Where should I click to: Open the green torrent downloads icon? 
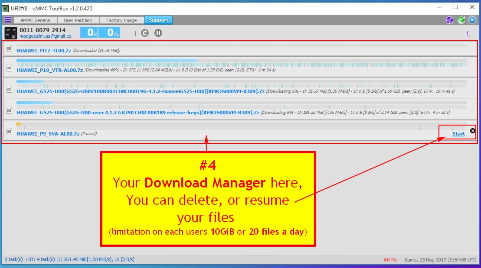tap(461, 20)
